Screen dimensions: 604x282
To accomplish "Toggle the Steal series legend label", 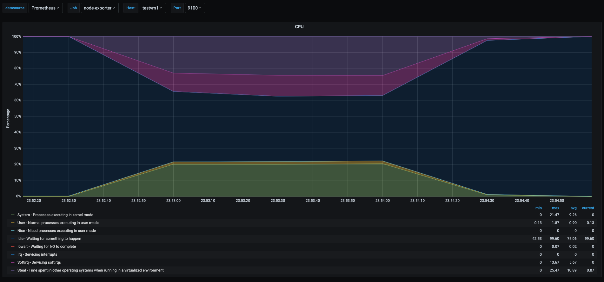I will (x=90, y=270).
